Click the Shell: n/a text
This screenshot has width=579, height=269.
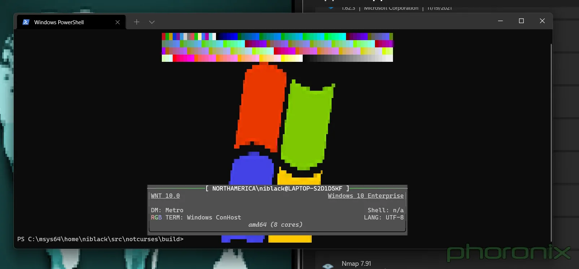tap(385, 210)
